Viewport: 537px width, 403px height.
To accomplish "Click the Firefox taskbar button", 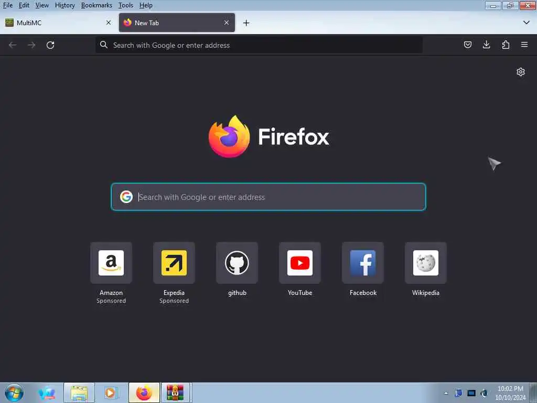I will tap(144, 393).
